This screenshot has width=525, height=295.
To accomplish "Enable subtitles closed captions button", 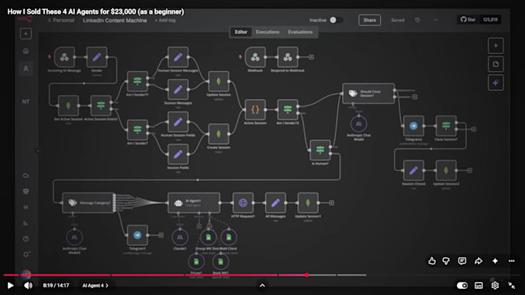I will click(x=479, y=285).
